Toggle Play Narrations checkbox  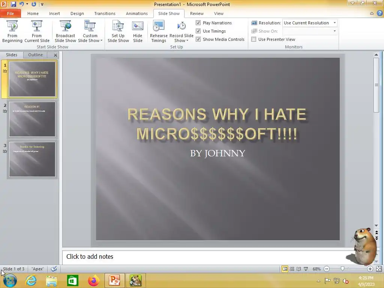coord(198,23)
